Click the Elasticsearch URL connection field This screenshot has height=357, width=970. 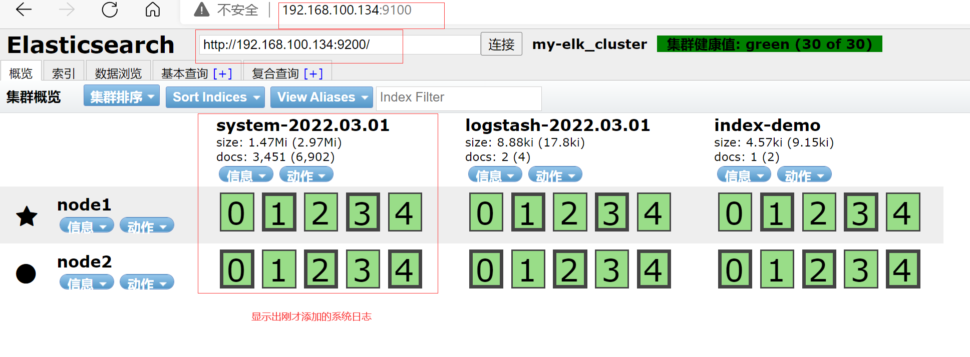[x=340, y=44]
